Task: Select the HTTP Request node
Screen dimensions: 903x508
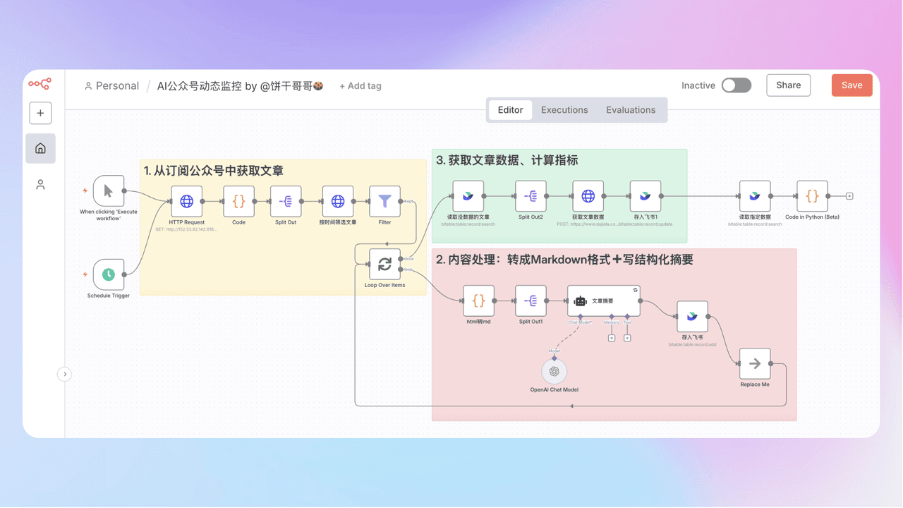Action: [x=186, y=201]
